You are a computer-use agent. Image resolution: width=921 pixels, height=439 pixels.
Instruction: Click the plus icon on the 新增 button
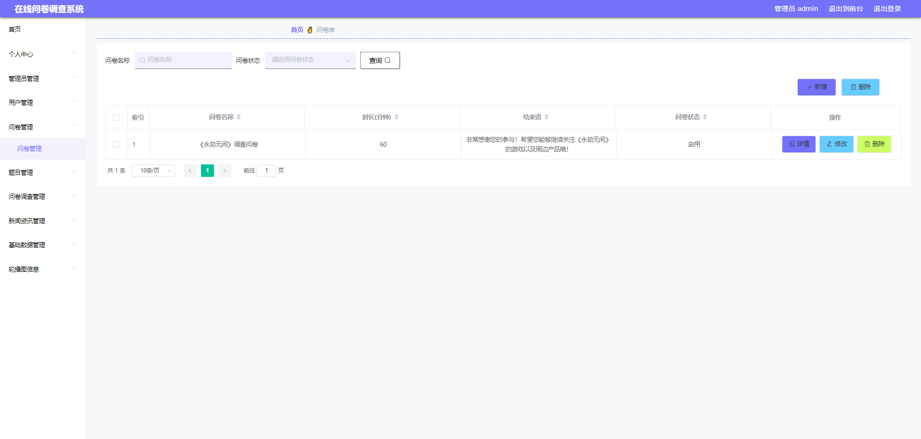pyautogui.click(x=810, y=87)
